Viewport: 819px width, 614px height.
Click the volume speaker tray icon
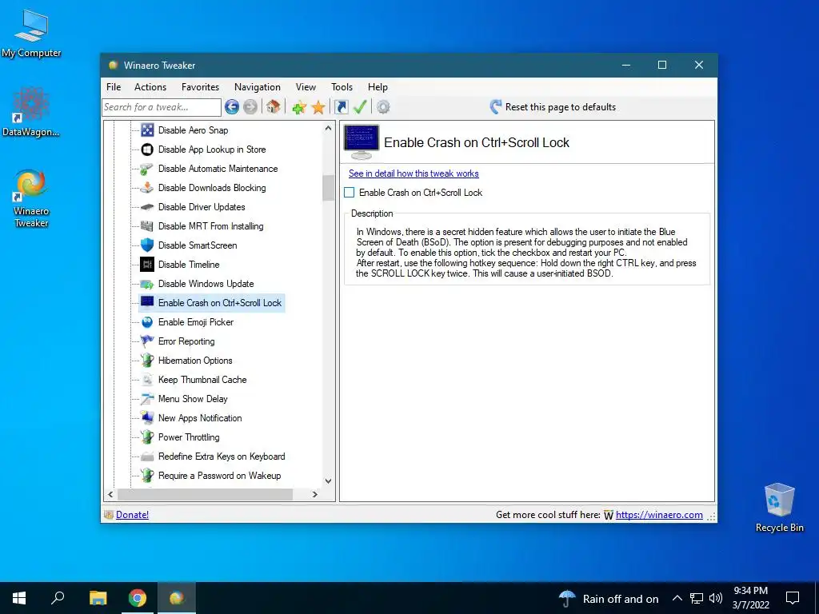tap(716, 598)
